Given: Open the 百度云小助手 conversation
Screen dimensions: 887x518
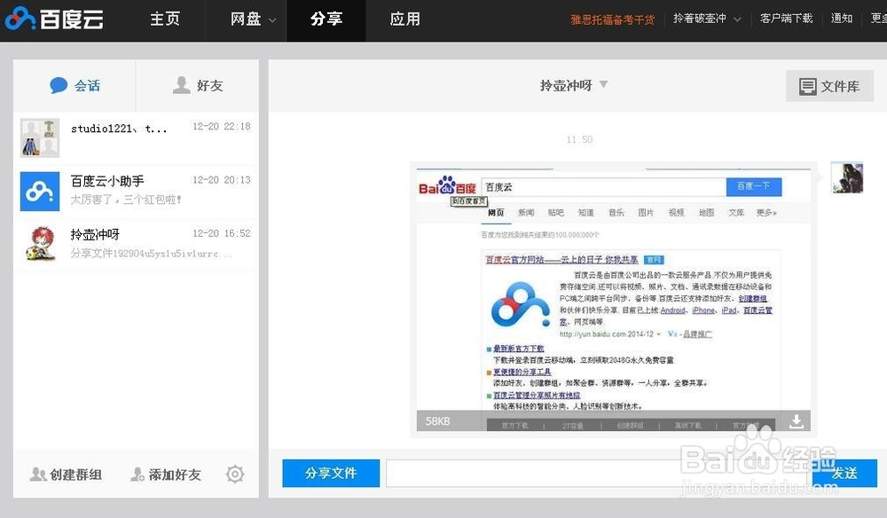Looking at the screenshot, I should pyautogui.click(x=133, y=191).
